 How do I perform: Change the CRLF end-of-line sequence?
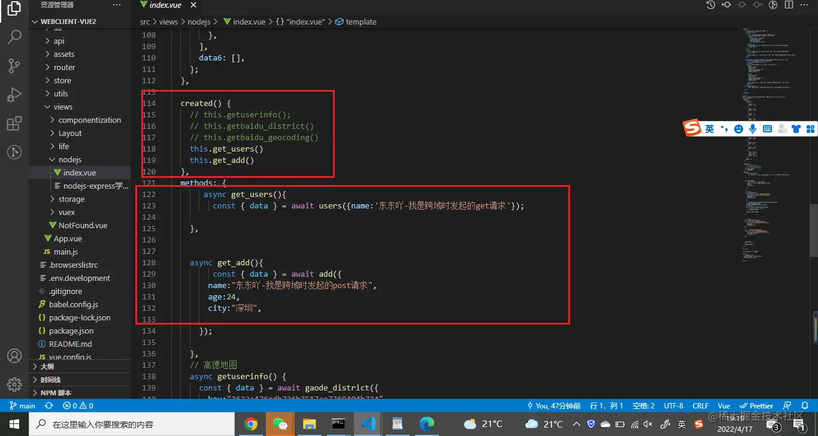coord(701,405)
